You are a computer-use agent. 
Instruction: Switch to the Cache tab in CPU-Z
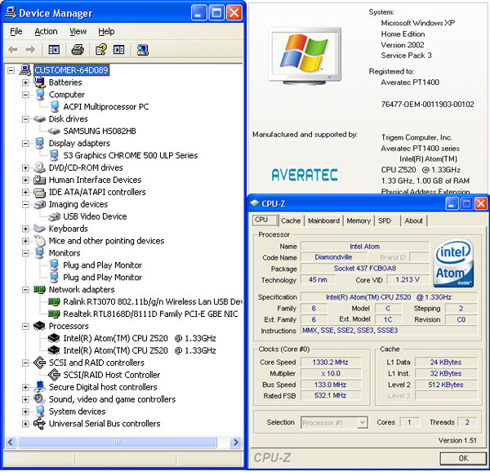click(291, 220)
